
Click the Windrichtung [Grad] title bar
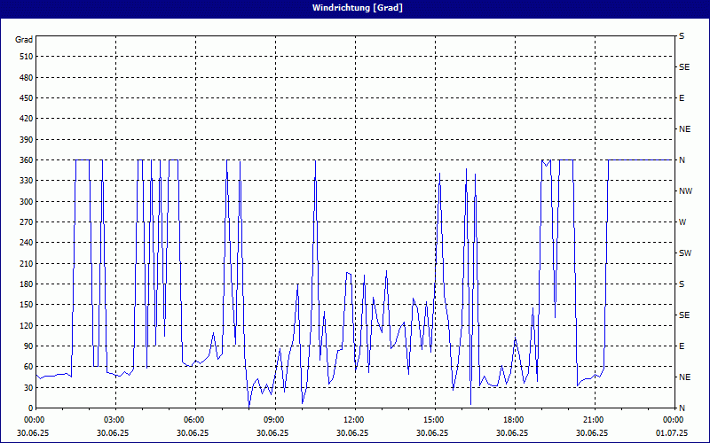(355, 7)
